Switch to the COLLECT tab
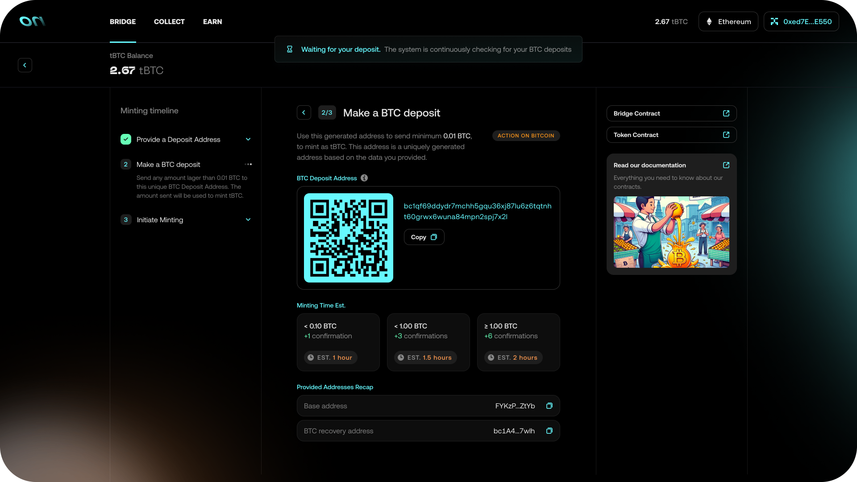This screenshot has width=857, height=482. (169, 21)
